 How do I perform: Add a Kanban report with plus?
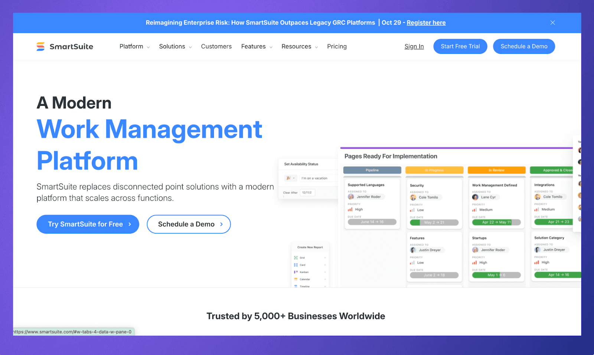pos(325,272)
